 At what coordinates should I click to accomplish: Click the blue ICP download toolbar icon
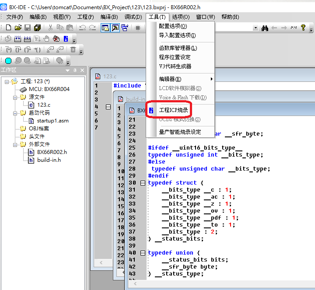(66, 38)
